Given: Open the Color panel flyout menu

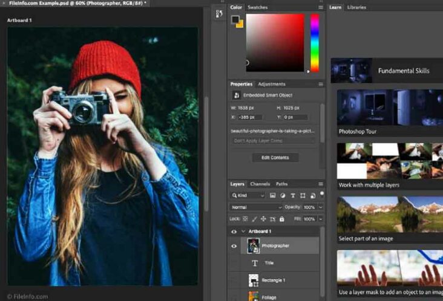Looking at the screenshot, I should 321,7.
